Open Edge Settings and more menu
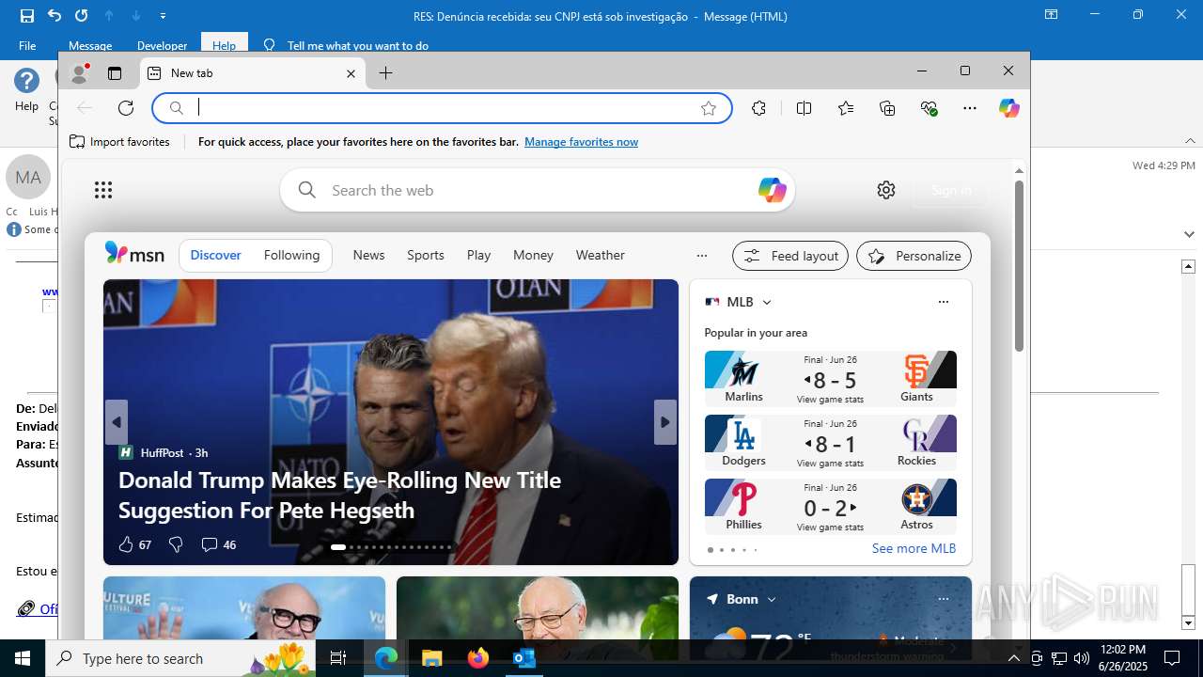This screenshot has width=1203, height=677. coord(970,108)
